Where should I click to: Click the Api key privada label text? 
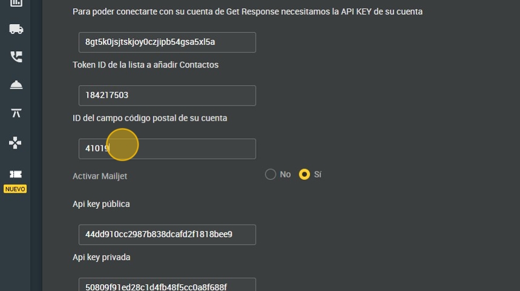tap(101, 257)
